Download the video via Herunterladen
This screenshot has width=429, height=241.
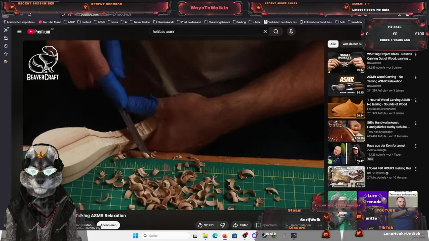[x=298, y=225]
